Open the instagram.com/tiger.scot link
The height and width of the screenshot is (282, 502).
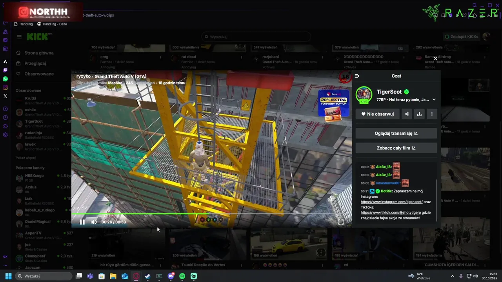pyautogui.click(x=391, y=202)
